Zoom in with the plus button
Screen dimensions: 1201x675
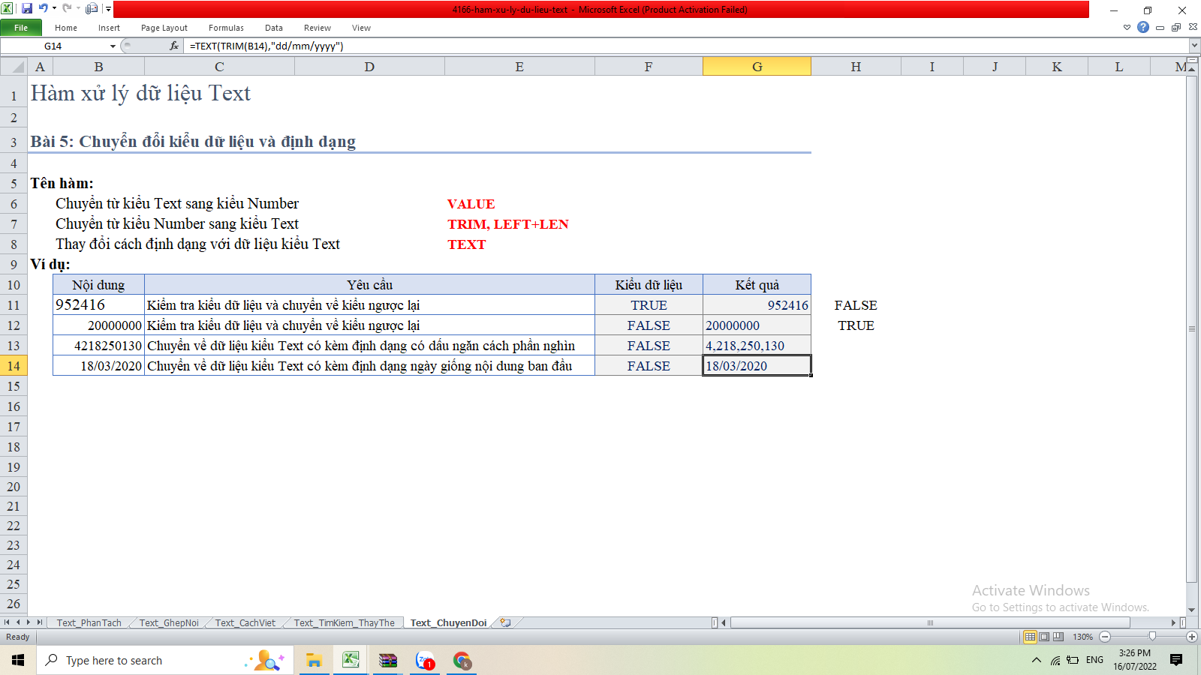pos(1192,637)
